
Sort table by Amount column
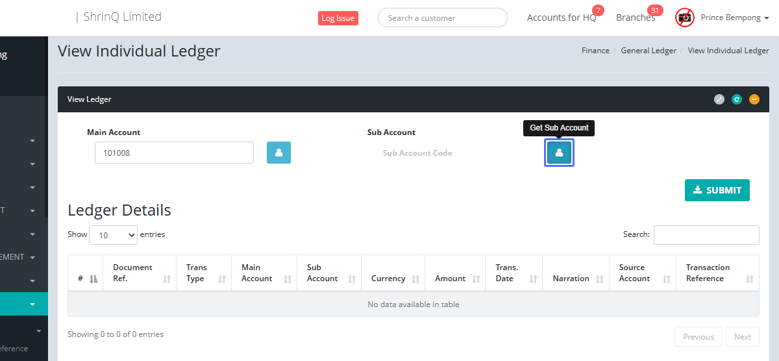click(455, 279)
